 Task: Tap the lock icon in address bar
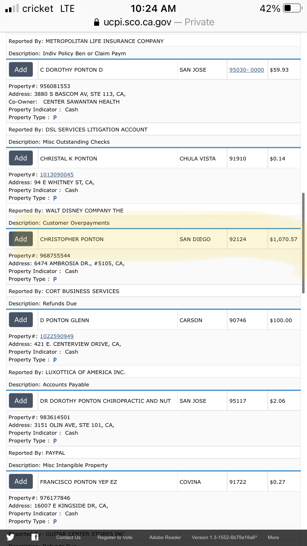tap(97, 22)
